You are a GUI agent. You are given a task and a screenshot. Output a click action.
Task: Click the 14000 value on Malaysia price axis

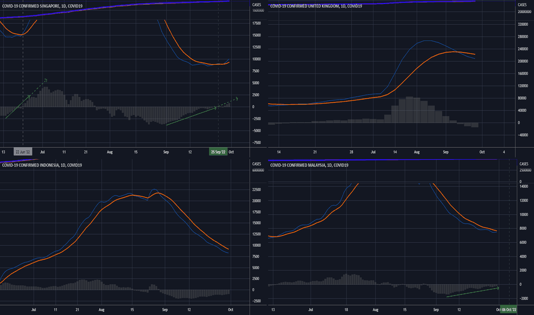[524, 187]
